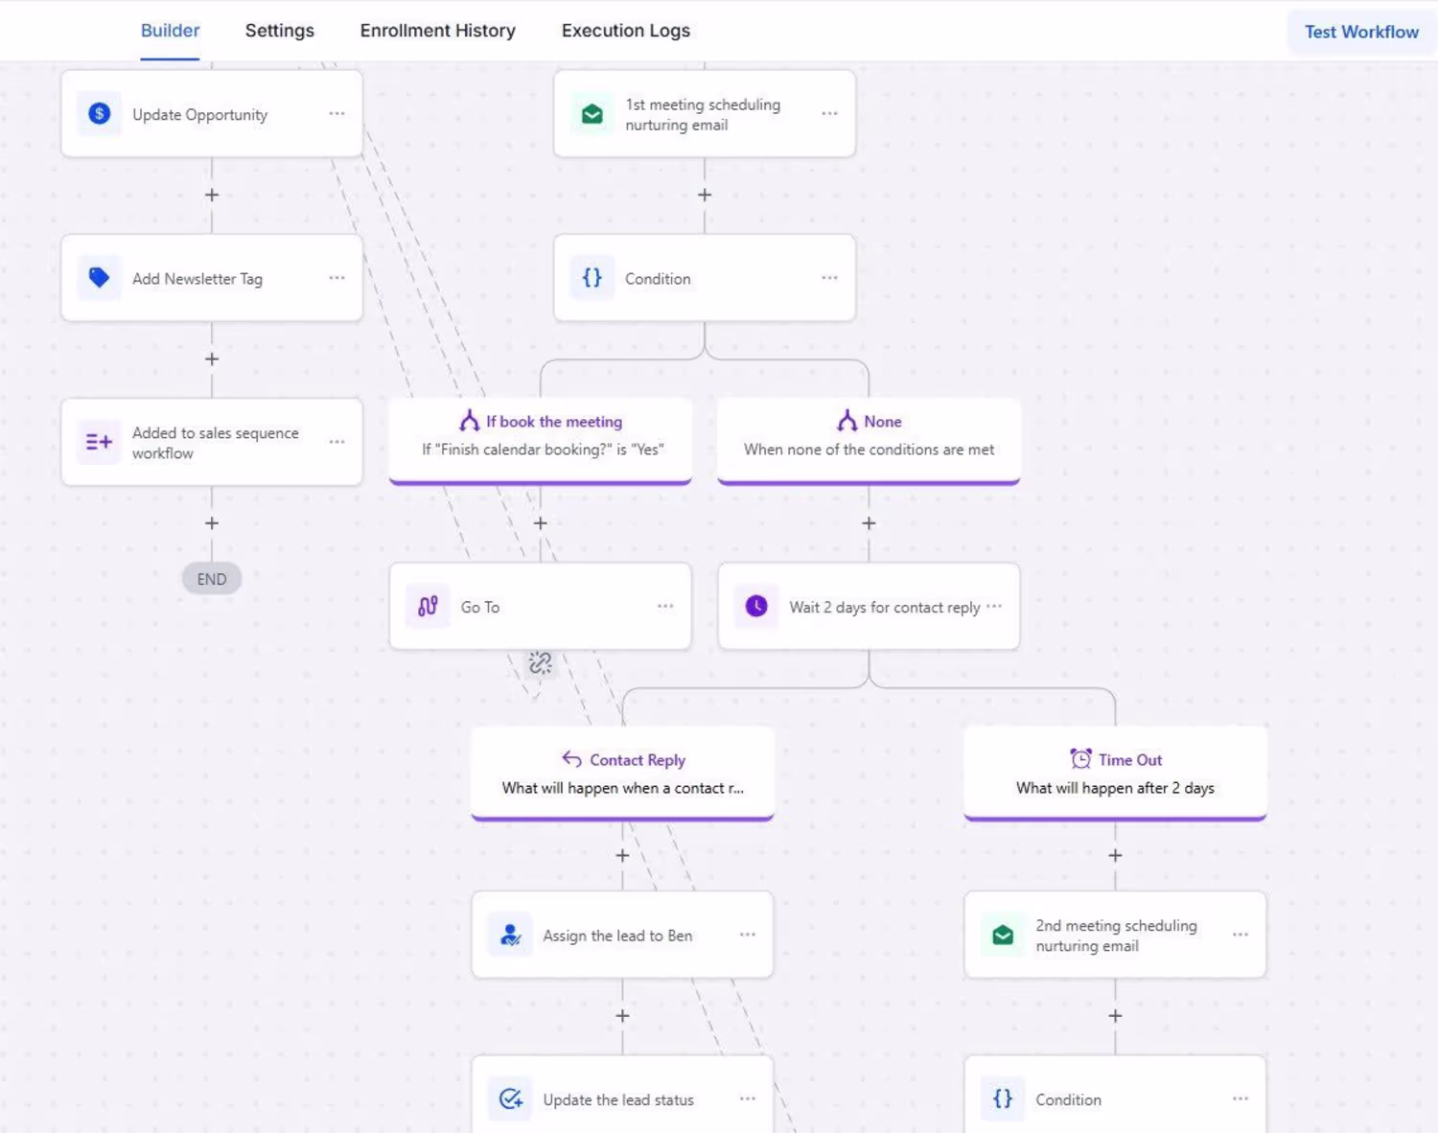The height and width of the screenshot is (1133, 1438).
Task: Open the options menu of the Condition step under 2nd meeting email
Action: point(1241,1099)
